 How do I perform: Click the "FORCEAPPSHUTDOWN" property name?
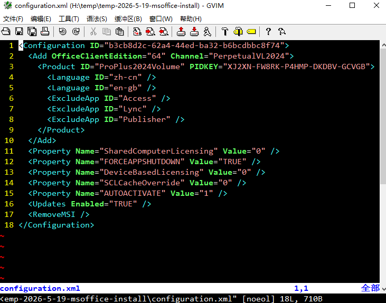tap(142, 162)
